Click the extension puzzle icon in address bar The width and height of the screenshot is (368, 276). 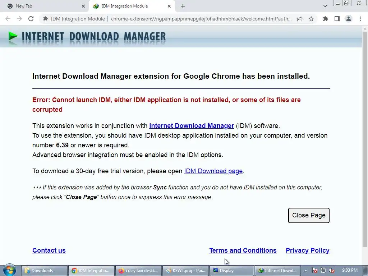pos(46,19)
